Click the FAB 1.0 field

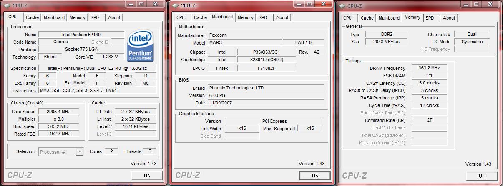click(x=303, y=42)
